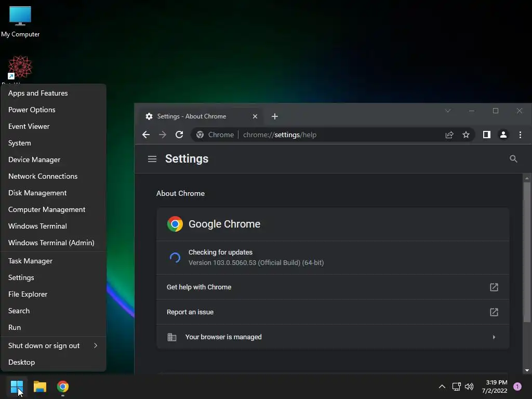This screenshot has height=399, width=532.
Task: Open Settings from the Start context menu
Action: pyautogui.click(x=54, y=277)
